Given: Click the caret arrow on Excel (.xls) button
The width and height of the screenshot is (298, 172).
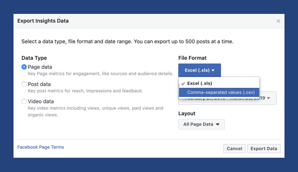Looking at the screenshot, I should coord(213,70).
